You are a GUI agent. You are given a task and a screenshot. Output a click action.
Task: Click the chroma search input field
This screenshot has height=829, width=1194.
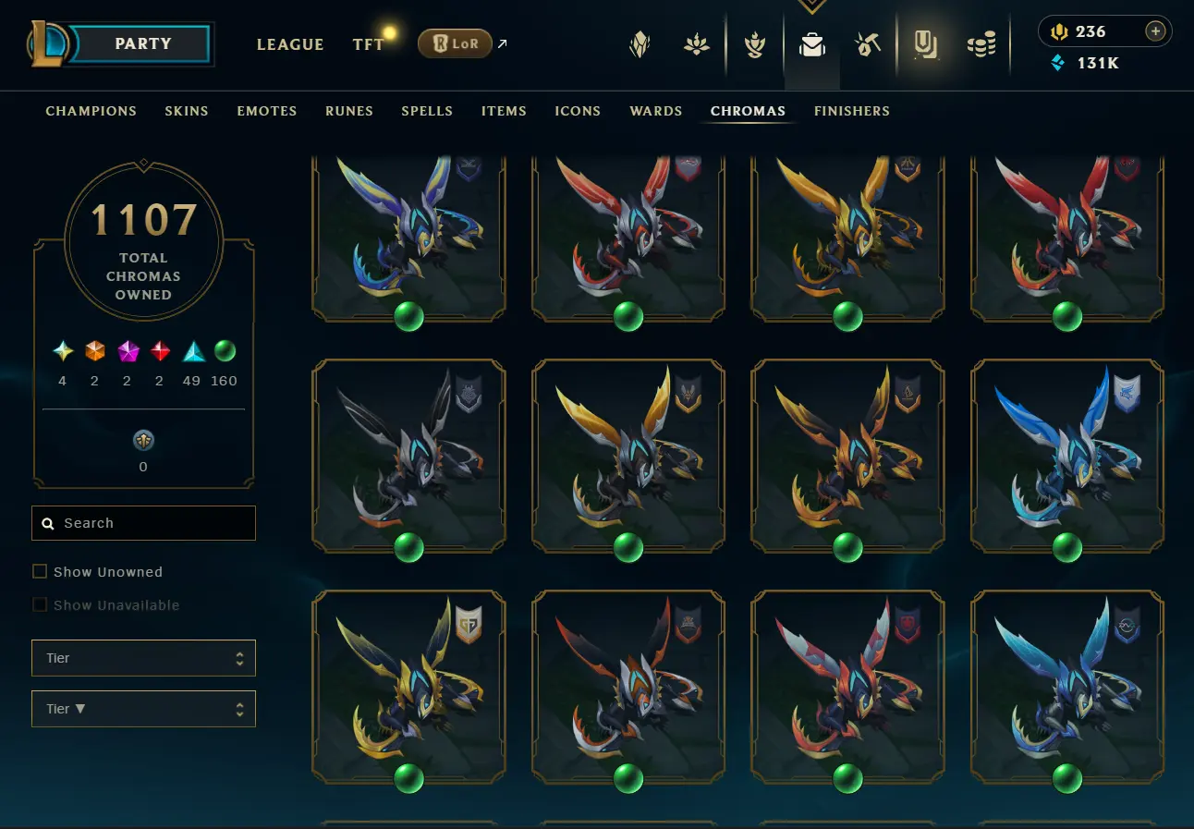tap(143, 523)
